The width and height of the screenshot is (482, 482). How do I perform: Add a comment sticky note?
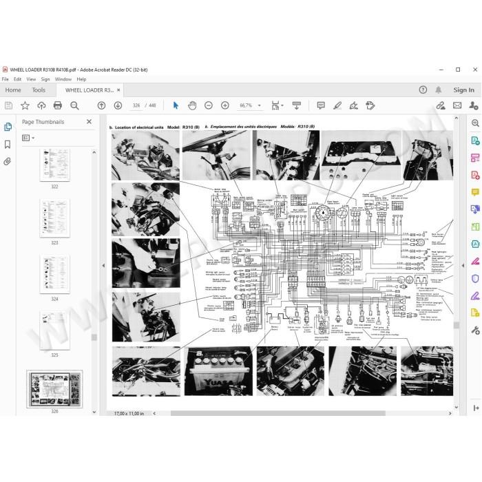click(321, 106)
